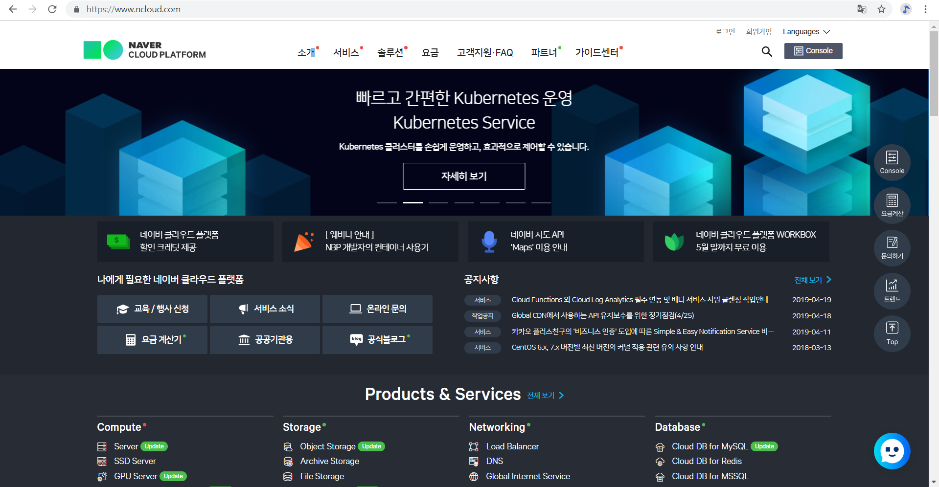Open the browser profile avatar

click(906, 9)
